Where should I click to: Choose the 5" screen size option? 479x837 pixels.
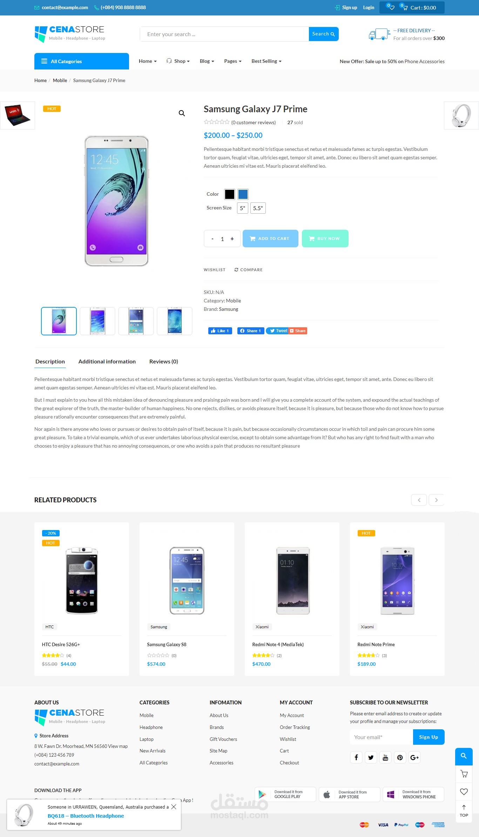click(242, 208)
